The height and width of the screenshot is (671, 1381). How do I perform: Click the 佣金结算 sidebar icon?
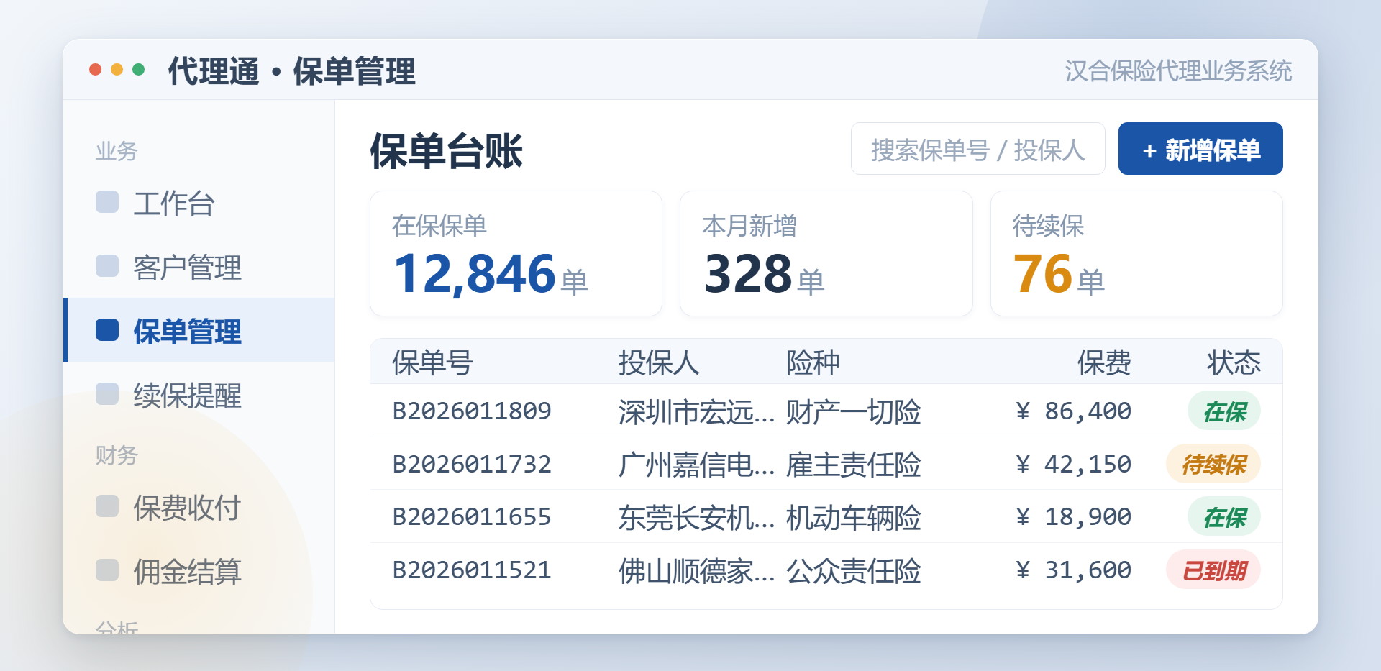(x=107, y=570)
